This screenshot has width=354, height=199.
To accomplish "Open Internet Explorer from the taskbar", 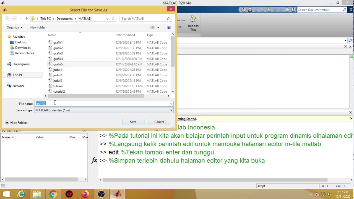I will click(x=21, y=194).
